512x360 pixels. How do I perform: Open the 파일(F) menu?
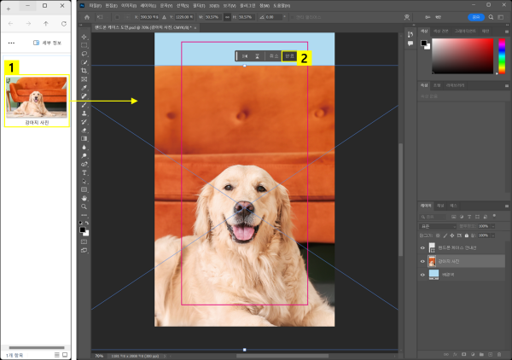coord(95,5)
